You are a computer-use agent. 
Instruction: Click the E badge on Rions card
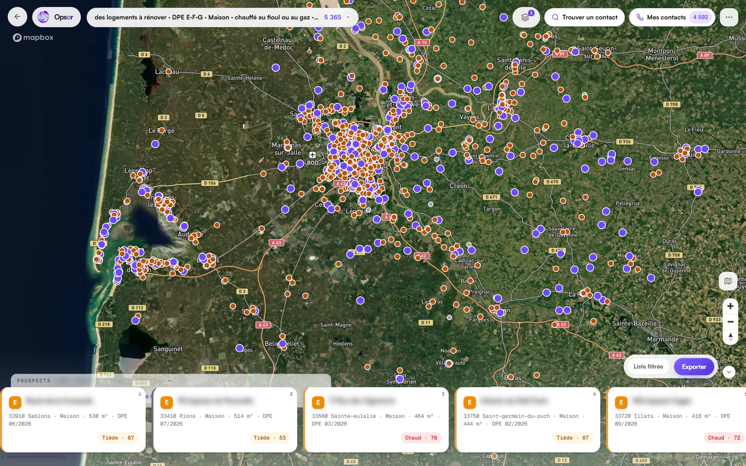click(x=167, y=402)
